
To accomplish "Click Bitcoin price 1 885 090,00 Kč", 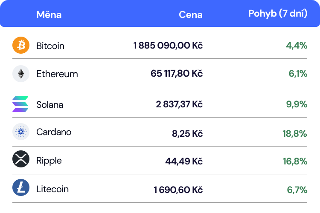I will (x=168, y=46).
